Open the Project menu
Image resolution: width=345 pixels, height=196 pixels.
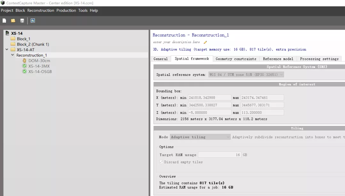tap(7, 11)
